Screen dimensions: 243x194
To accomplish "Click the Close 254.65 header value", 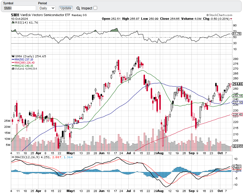I will 170,19.
